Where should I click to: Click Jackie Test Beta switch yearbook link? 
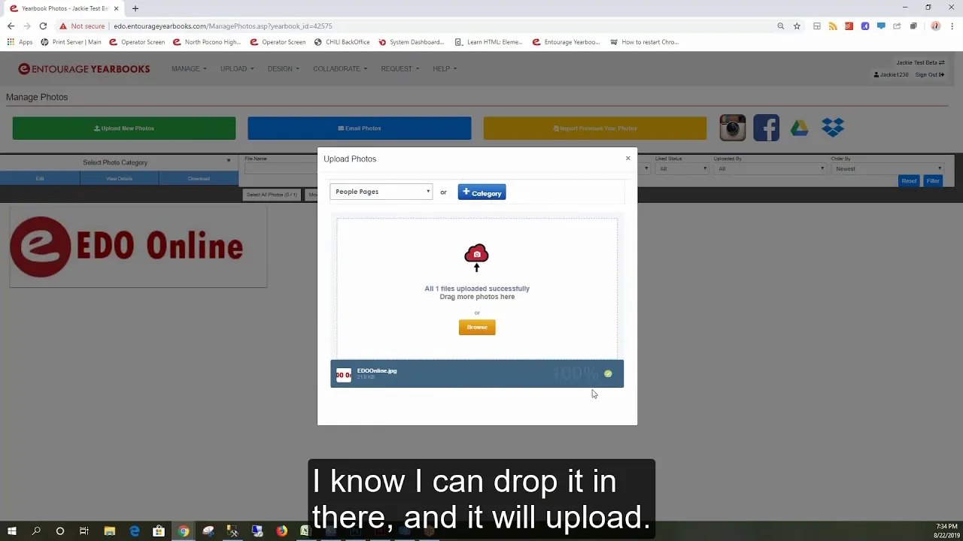(x=920, y=62)
